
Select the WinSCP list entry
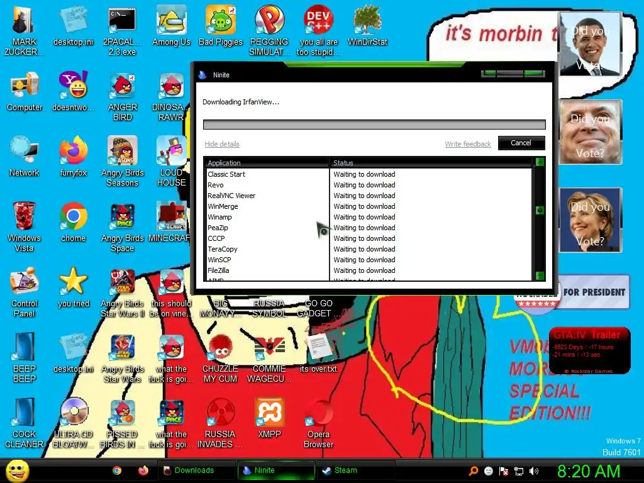point(368,260)
